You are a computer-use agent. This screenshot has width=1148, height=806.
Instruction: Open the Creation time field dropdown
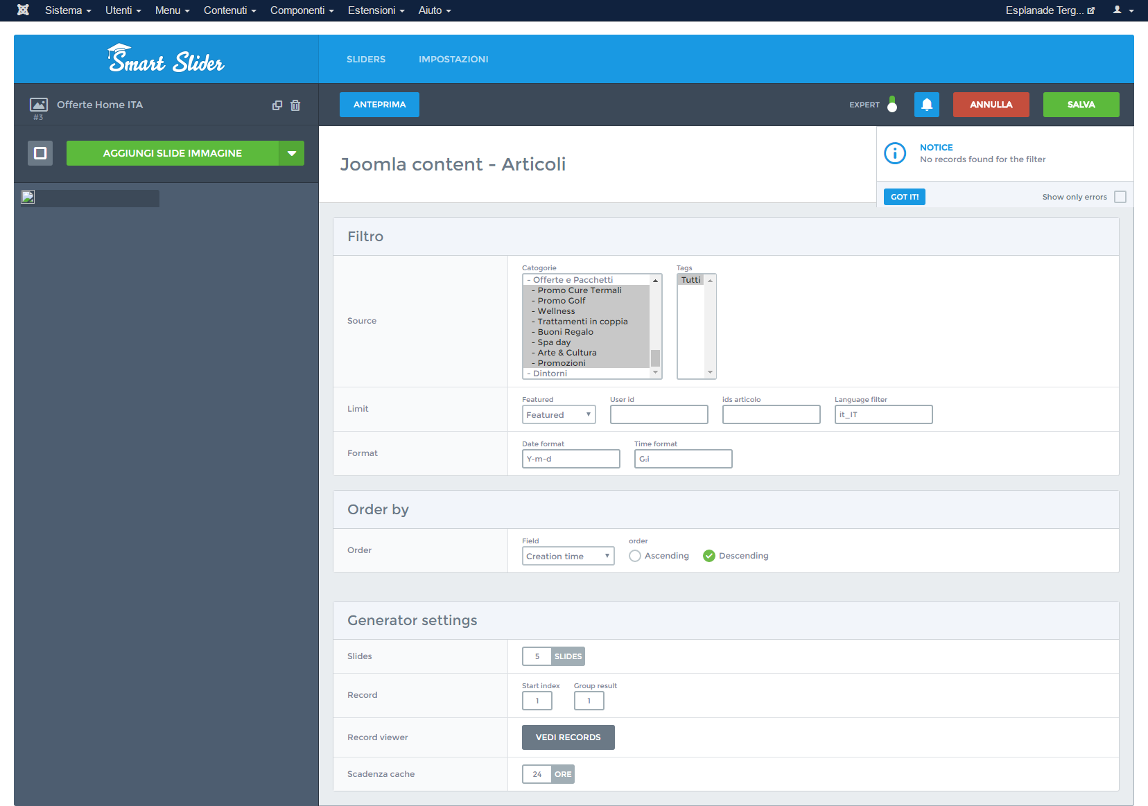[x=568, y=556]
